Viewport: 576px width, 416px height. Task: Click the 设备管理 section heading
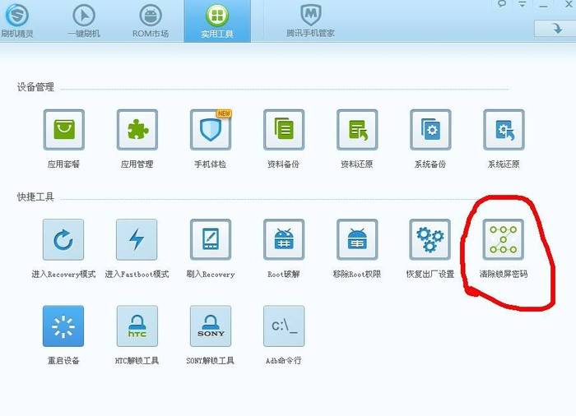[x=35, y=87]
